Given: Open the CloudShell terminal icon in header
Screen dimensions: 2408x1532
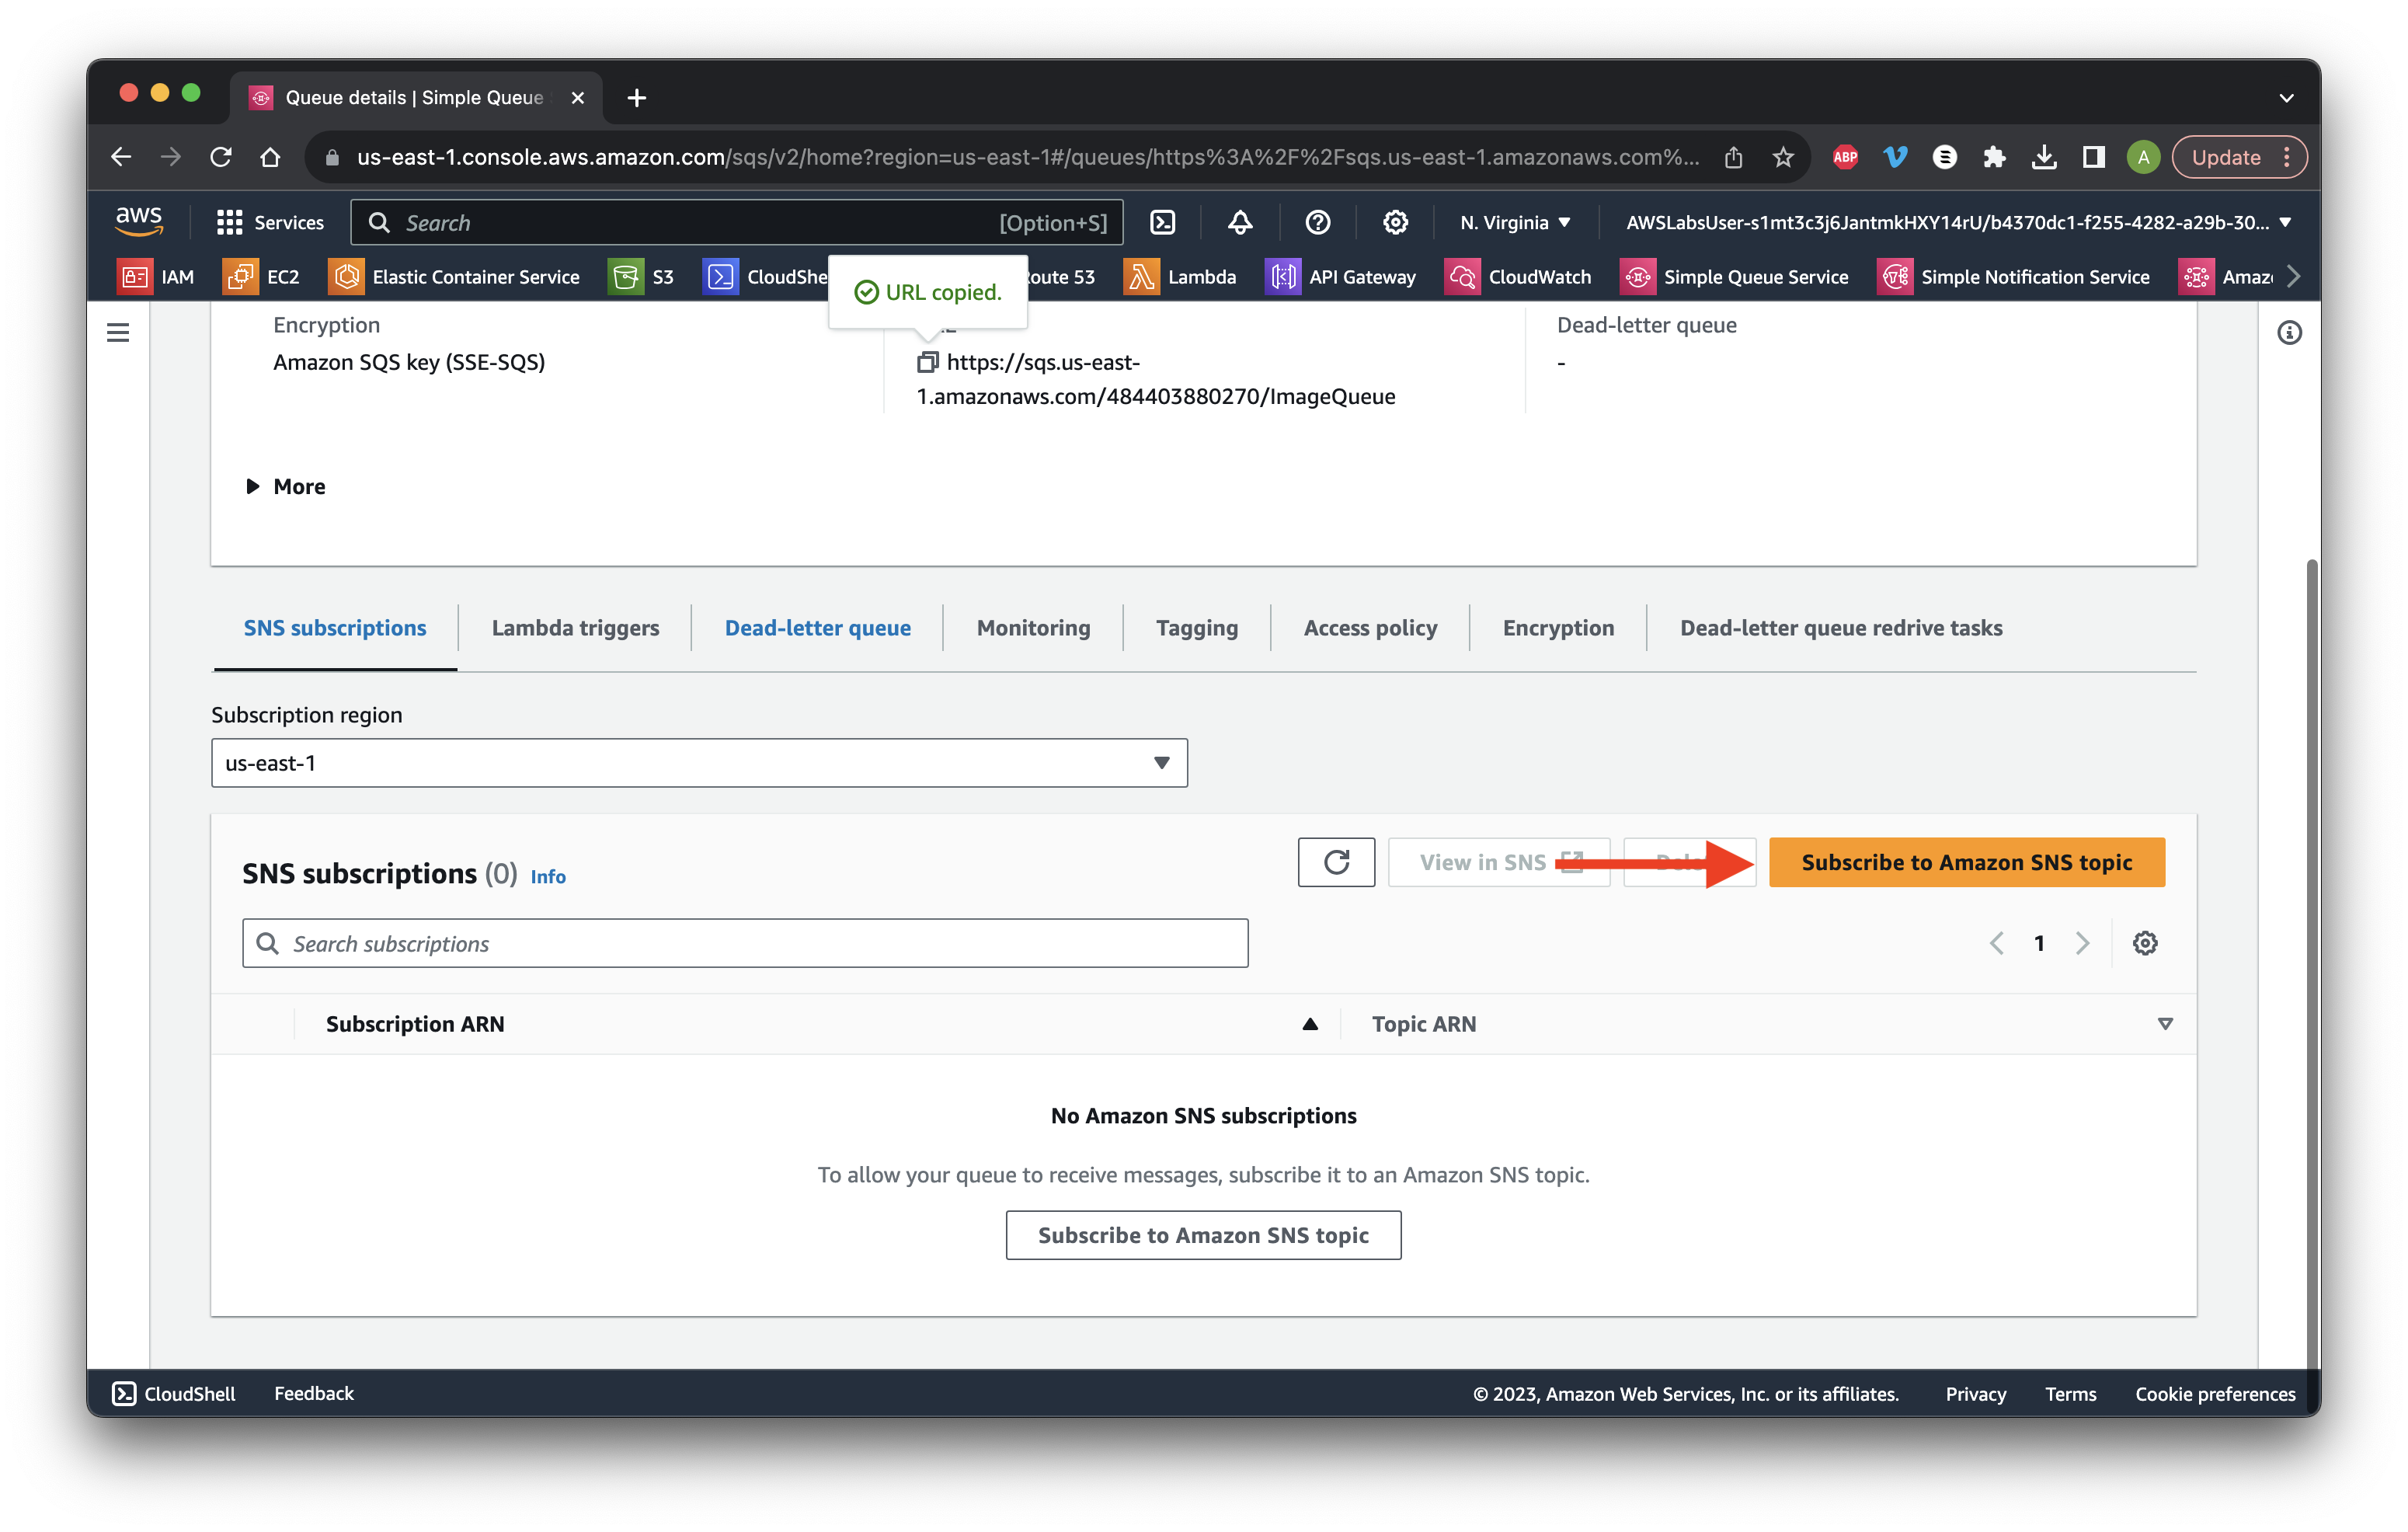Looking at the screenshot, I should tap(1162, 222).
